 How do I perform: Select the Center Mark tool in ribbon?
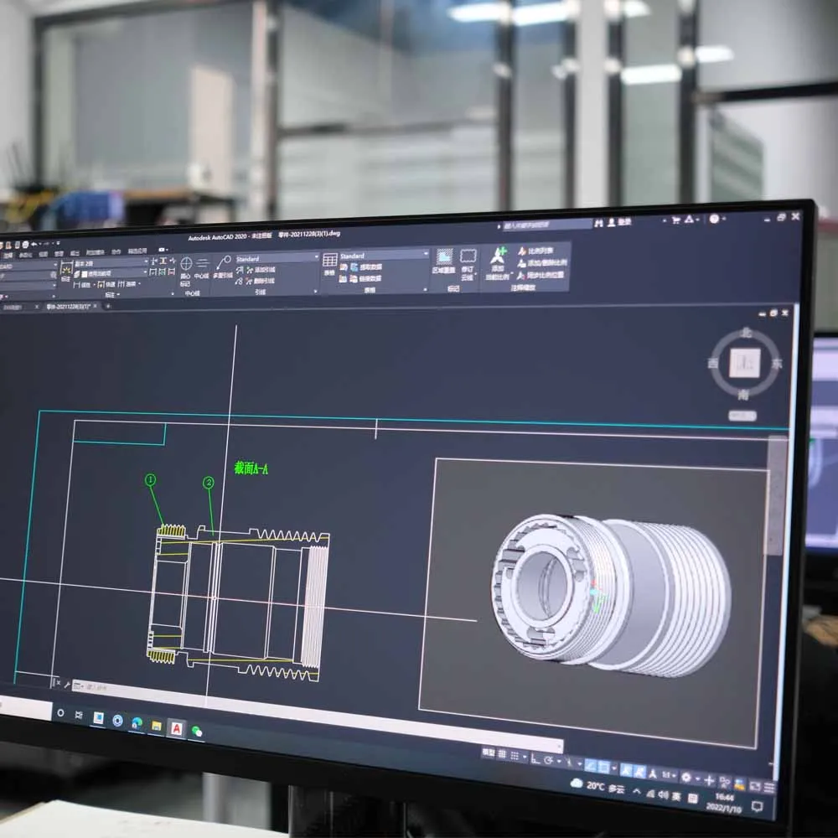186,269
